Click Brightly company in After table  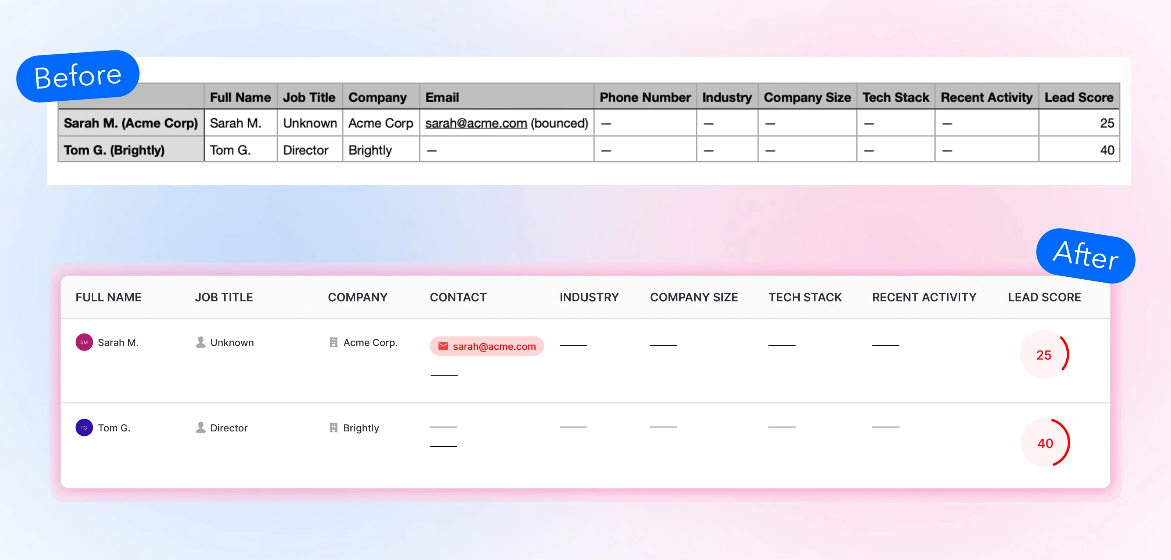(361, 428)
